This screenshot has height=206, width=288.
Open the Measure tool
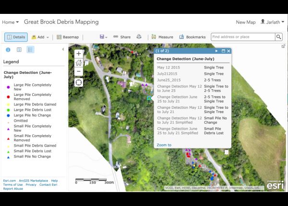tap(162, 37)
